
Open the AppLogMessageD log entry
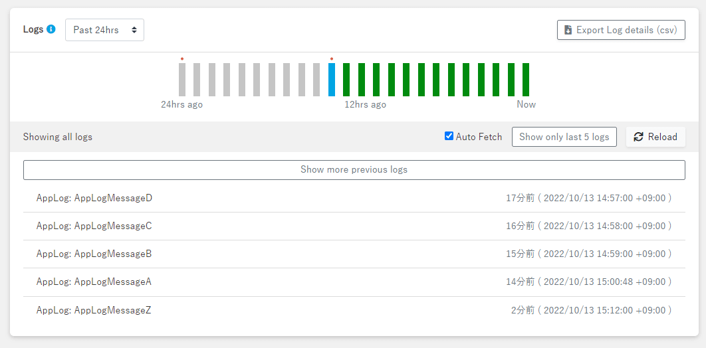pyautogui.click(x=94, y=198)
